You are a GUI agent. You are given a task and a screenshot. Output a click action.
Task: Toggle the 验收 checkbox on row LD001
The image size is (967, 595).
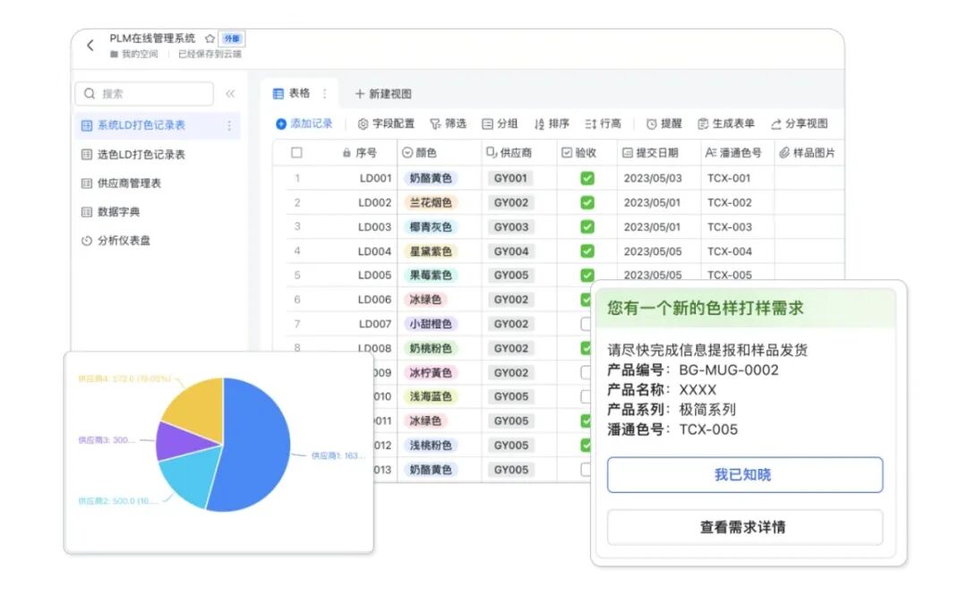pos(587,178)
